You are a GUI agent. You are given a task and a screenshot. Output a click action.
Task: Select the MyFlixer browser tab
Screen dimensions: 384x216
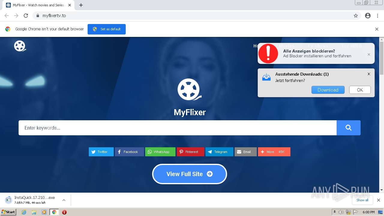pyautogui.click(x=38, y=5)
